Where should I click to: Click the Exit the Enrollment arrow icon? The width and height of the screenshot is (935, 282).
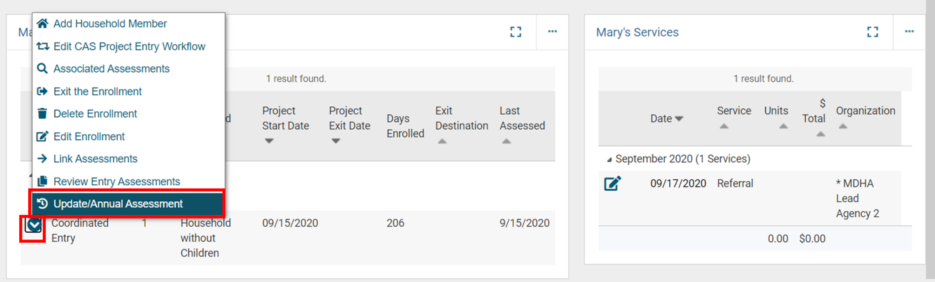(x=42, y=91)
